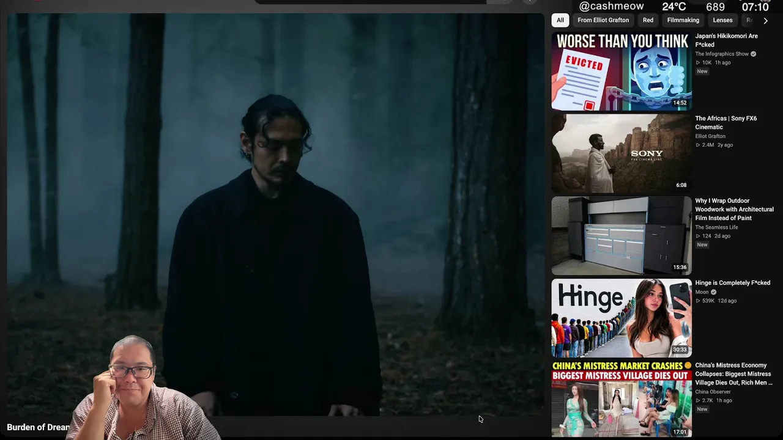
Task: Click the New badge under China Observer video
Action: pyautogui.click(x=702, y=409)
